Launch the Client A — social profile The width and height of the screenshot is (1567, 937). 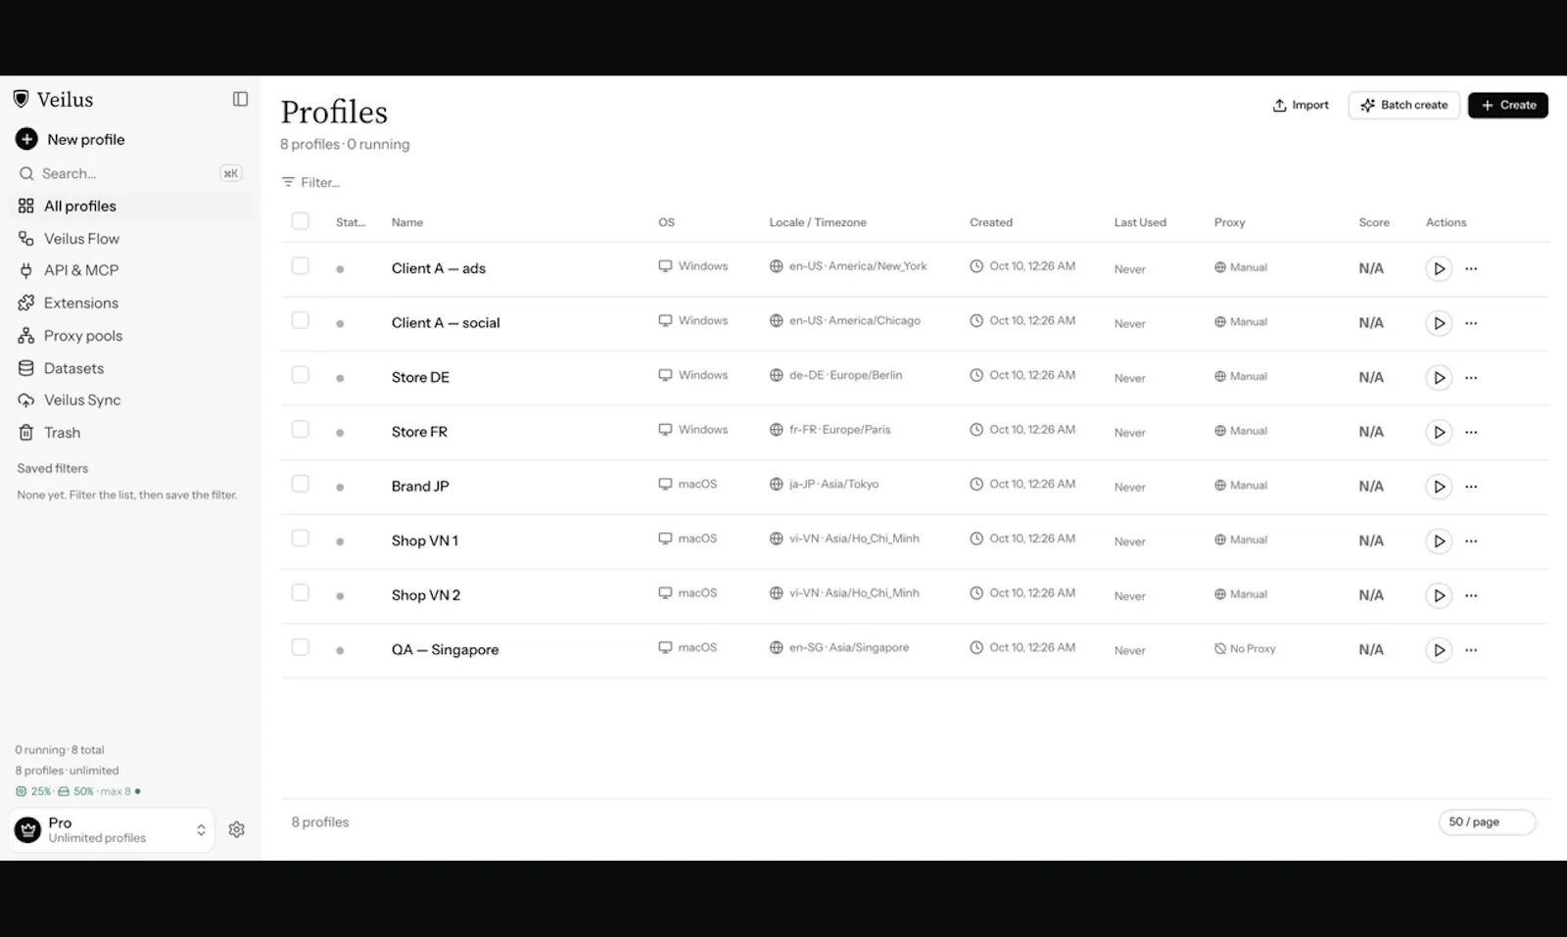[x=1438, y=323]
